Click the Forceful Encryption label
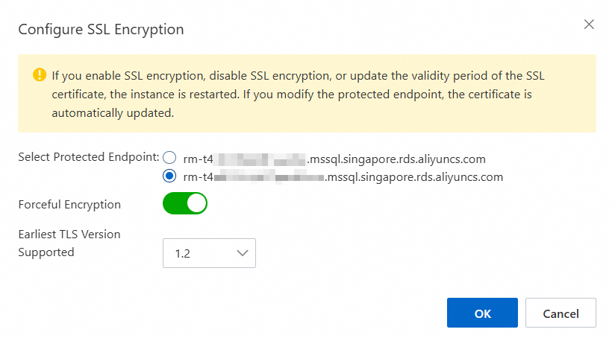615x338 pixels. (69, 205)
